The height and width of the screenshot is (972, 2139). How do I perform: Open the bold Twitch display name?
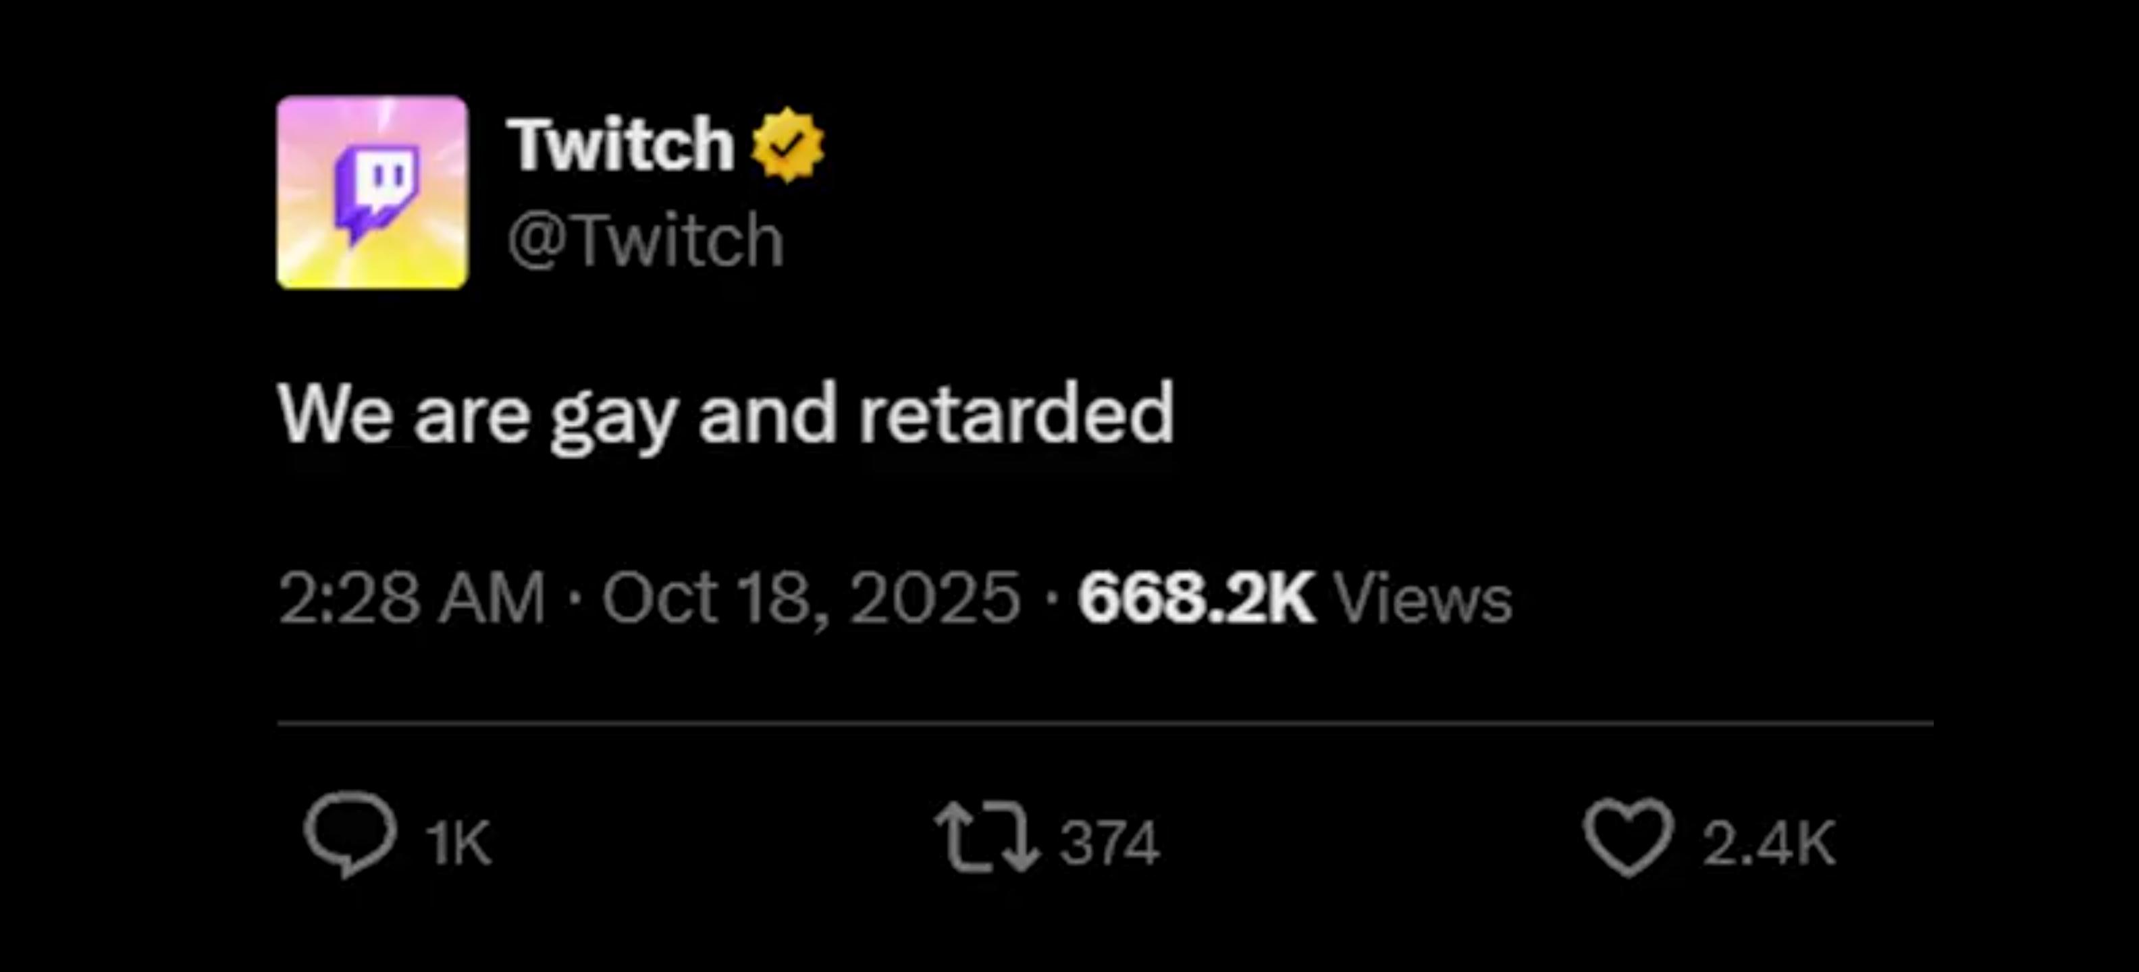(620, 144)
